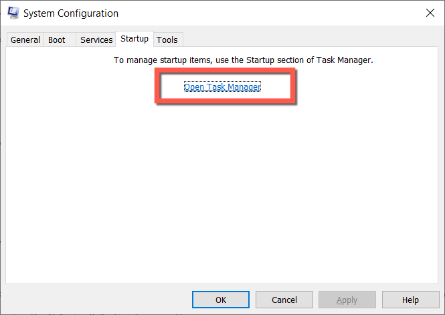Close the System Configuration dialog

tap(429, 13)
